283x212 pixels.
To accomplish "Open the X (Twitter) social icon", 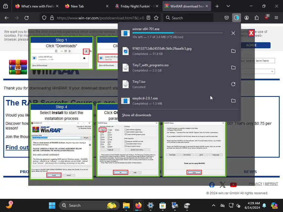I will tap(222, 185).
